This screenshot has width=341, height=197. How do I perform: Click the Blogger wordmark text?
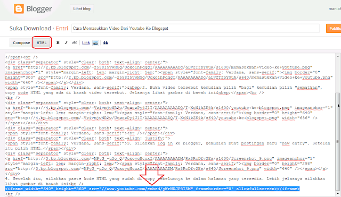pos(39,9)
